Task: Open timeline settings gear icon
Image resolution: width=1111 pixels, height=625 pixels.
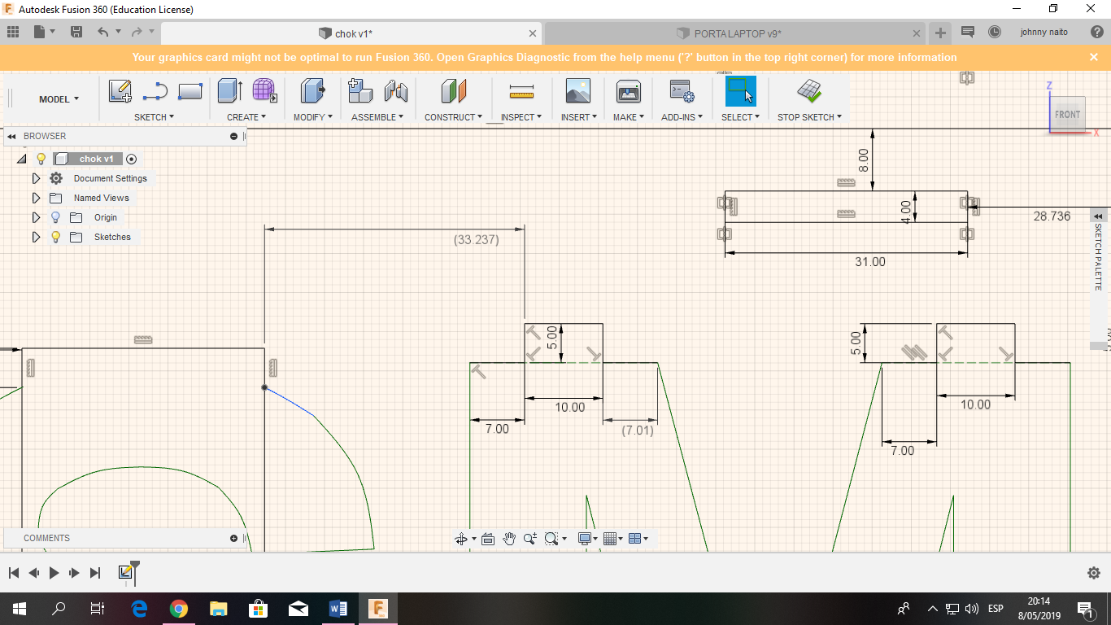Action: pos(1094,573)
